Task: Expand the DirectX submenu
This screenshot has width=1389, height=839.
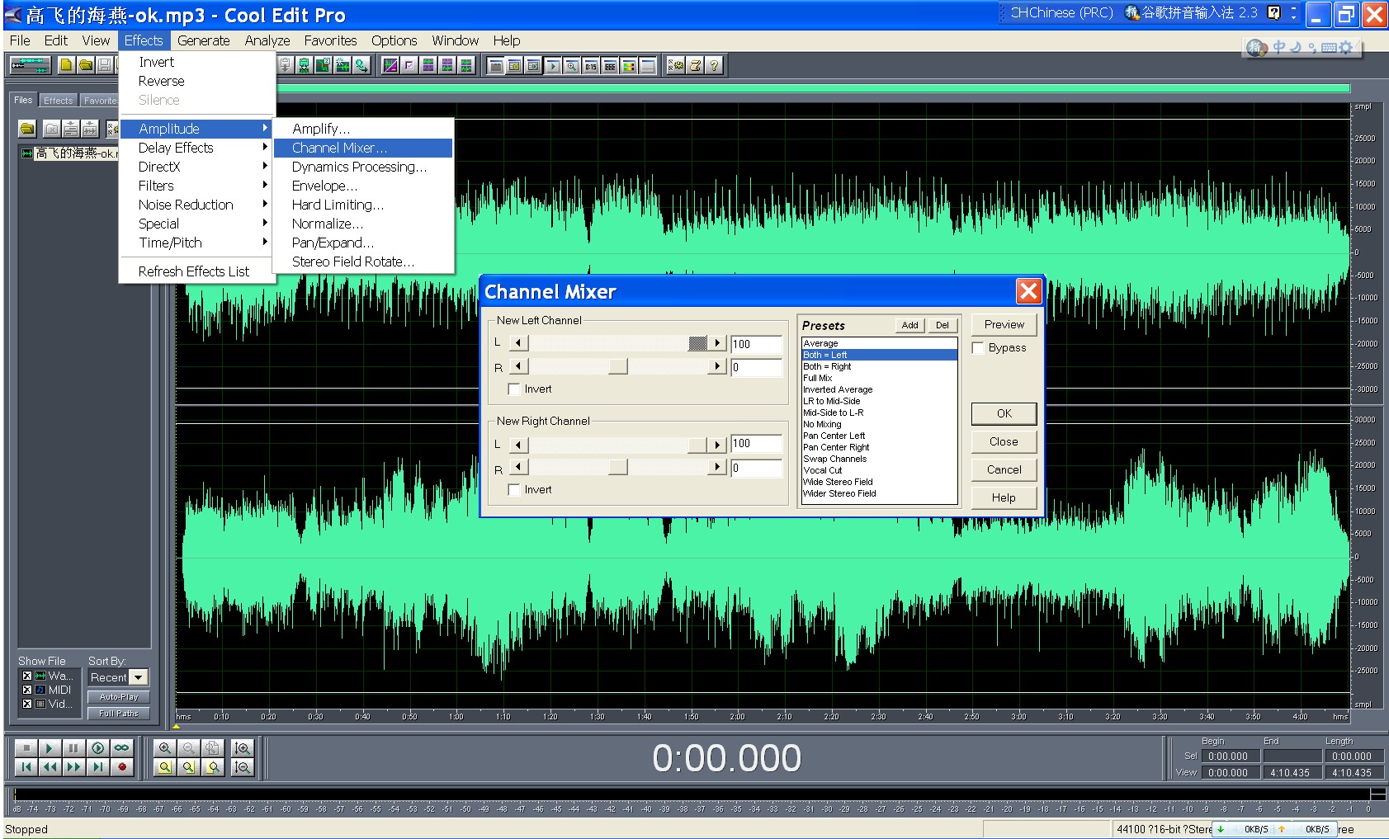Action: click(196, 167)
